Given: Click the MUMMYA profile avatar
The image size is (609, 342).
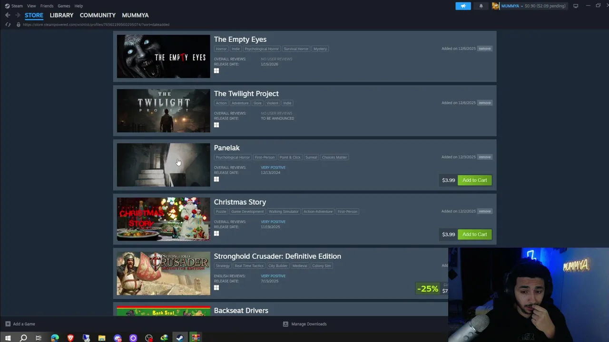Looking at the screenshot, I should [496, 6].
